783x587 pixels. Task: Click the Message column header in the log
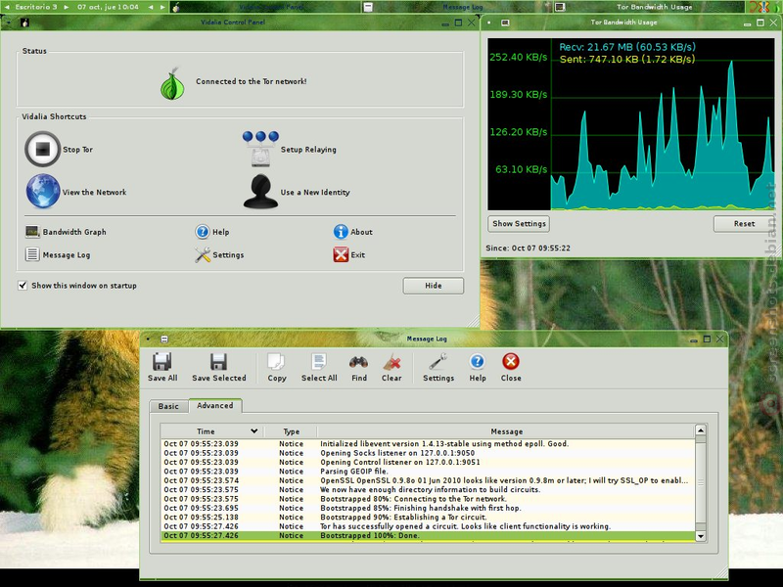click(506, 431)
